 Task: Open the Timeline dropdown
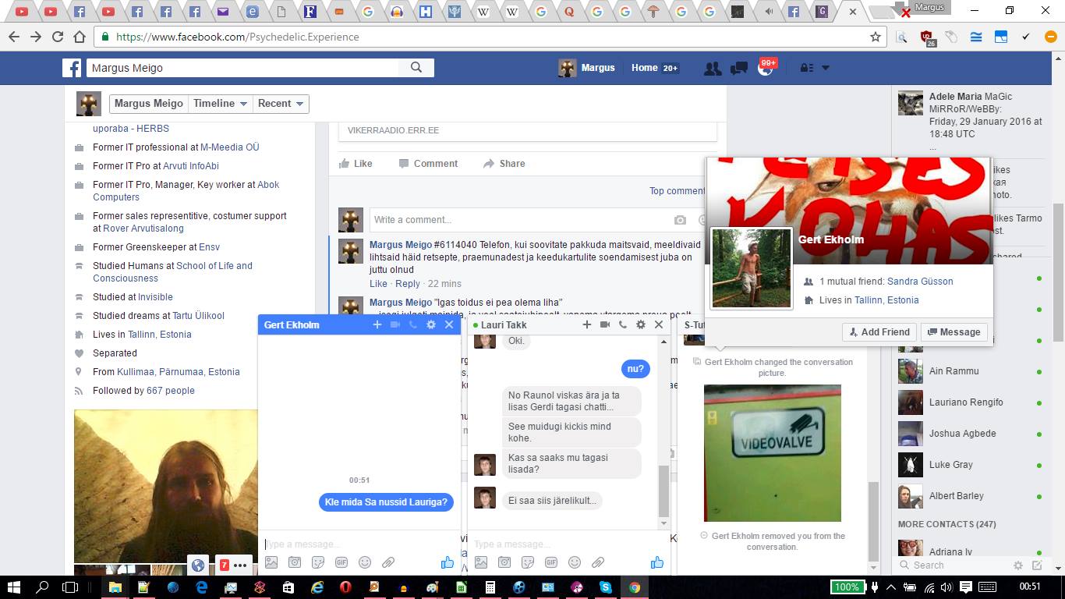pos(221,104)
